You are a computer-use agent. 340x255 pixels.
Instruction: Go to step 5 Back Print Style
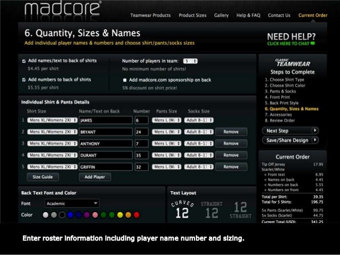click(282, 103)
